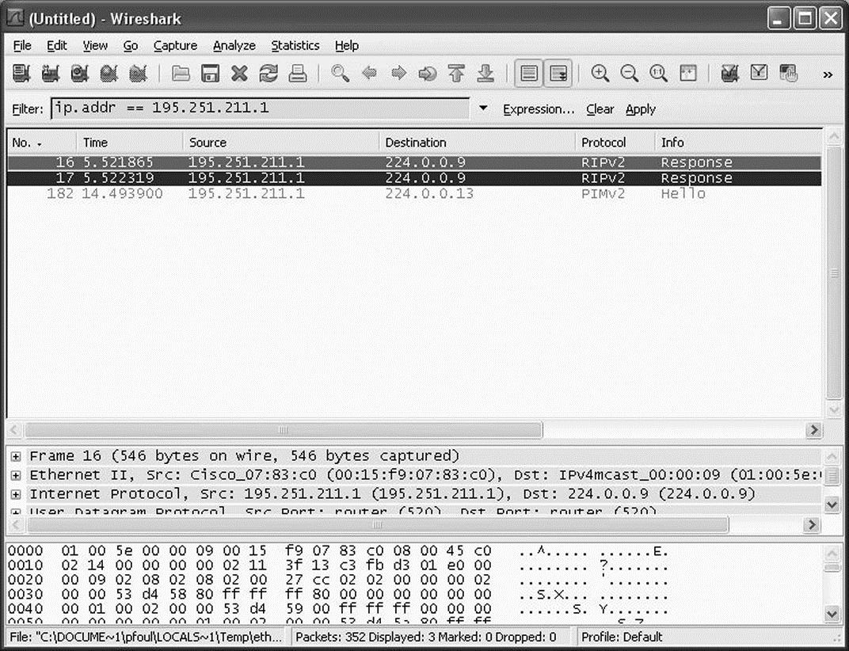Show more toolbar items chevron

[x=828, y=74]
